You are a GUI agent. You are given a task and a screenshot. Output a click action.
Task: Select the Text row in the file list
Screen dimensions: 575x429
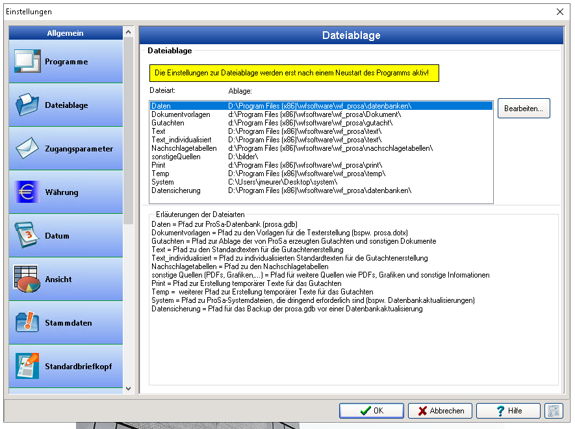(x=321, y=131)
